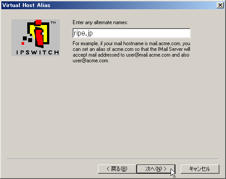Click the IPSWITCH wordmark below the logo
This screenshot has width=226, height=179.
37,52
